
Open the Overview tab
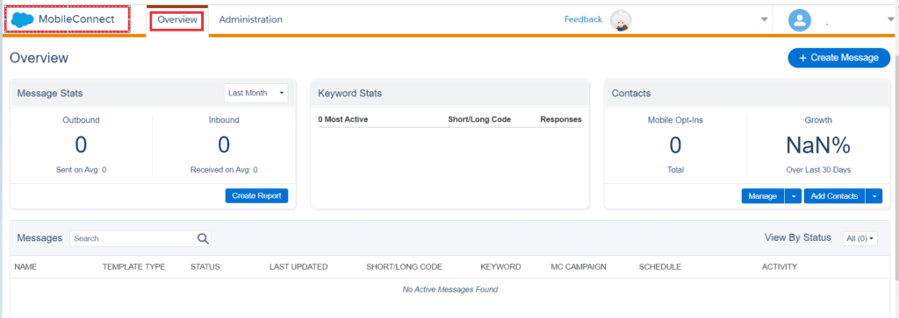point(177,19)
